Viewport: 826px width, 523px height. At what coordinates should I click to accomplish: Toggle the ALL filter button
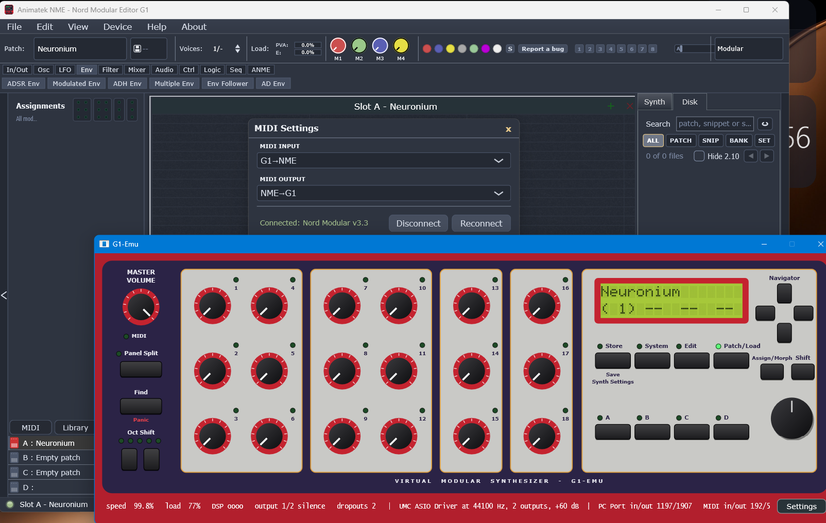pos(652,141)
